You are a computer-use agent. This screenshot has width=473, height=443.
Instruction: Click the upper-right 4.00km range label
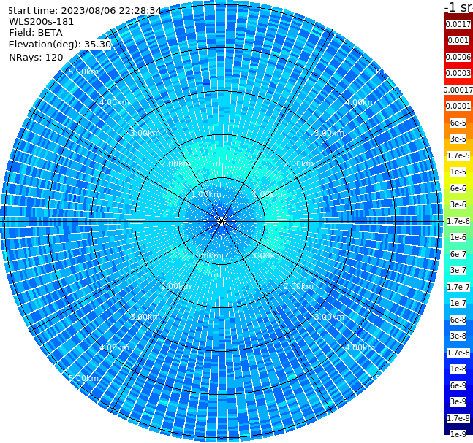pos(360,102)
